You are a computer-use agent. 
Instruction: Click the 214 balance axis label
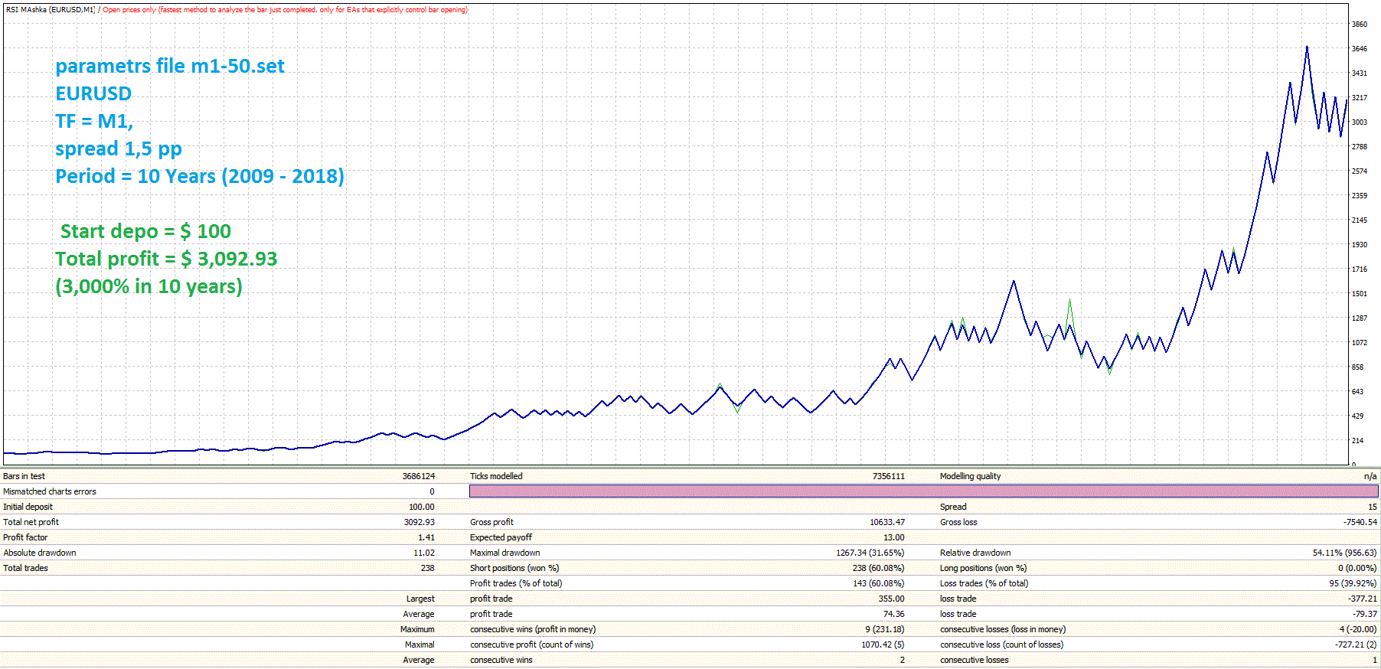coord(1357,441)
